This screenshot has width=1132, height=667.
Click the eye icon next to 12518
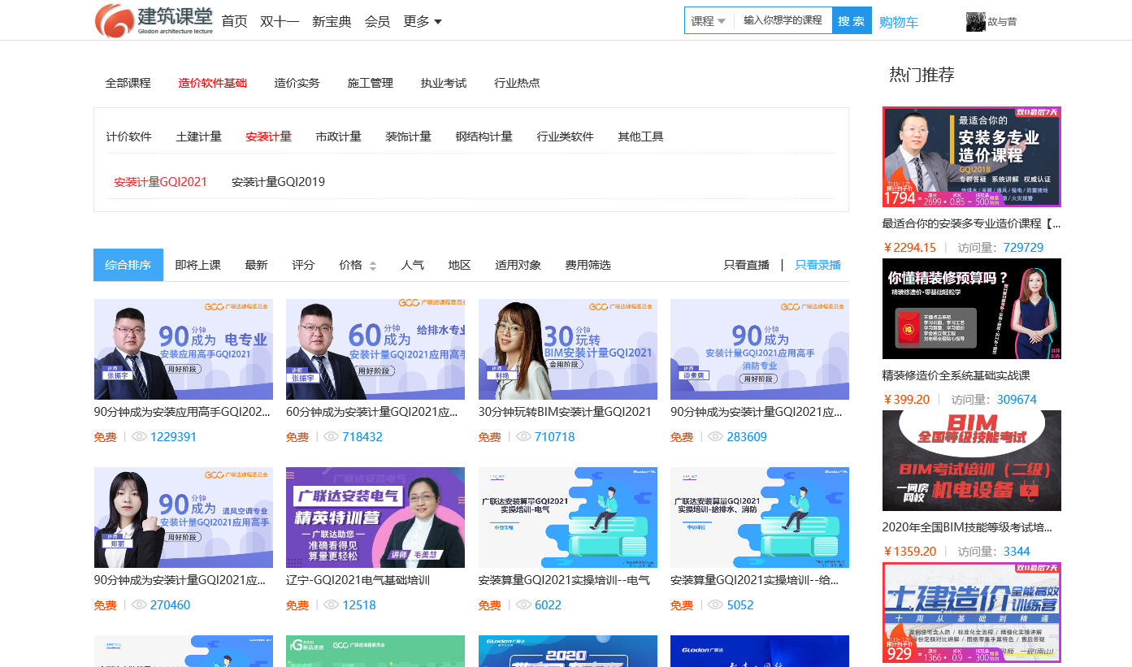331,605
